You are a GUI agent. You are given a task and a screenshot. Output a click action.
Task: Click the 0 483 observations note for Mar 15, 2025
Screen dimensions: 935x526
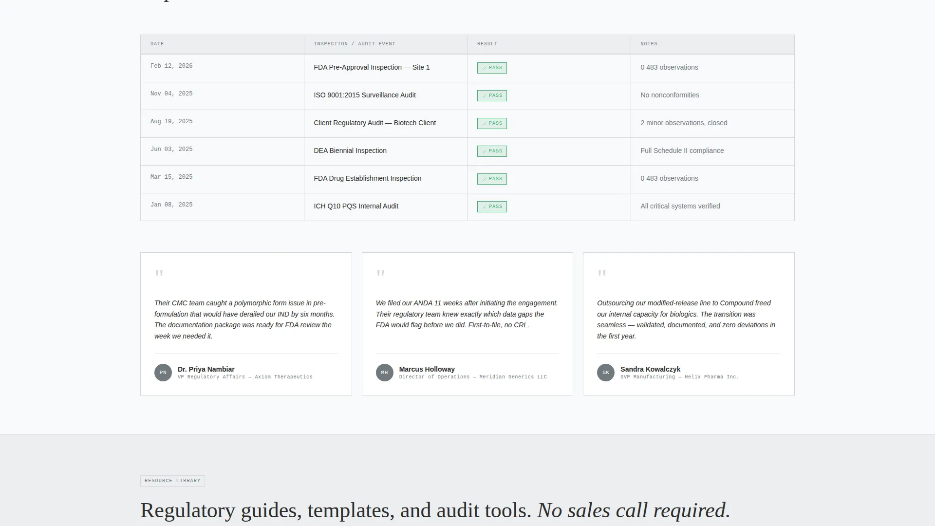pyautogui.click(x=669, y=178)
